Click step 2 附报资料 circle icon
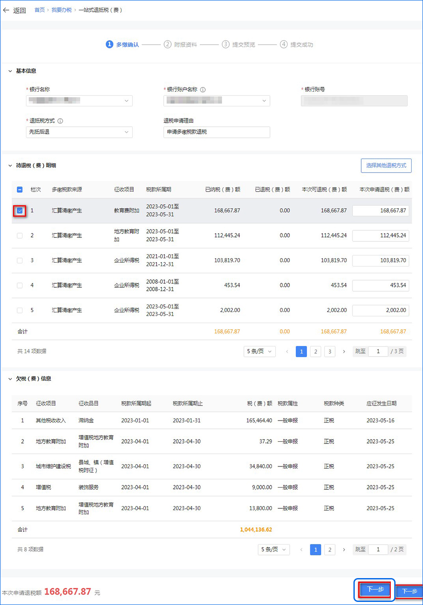 (x=168, y=45)
